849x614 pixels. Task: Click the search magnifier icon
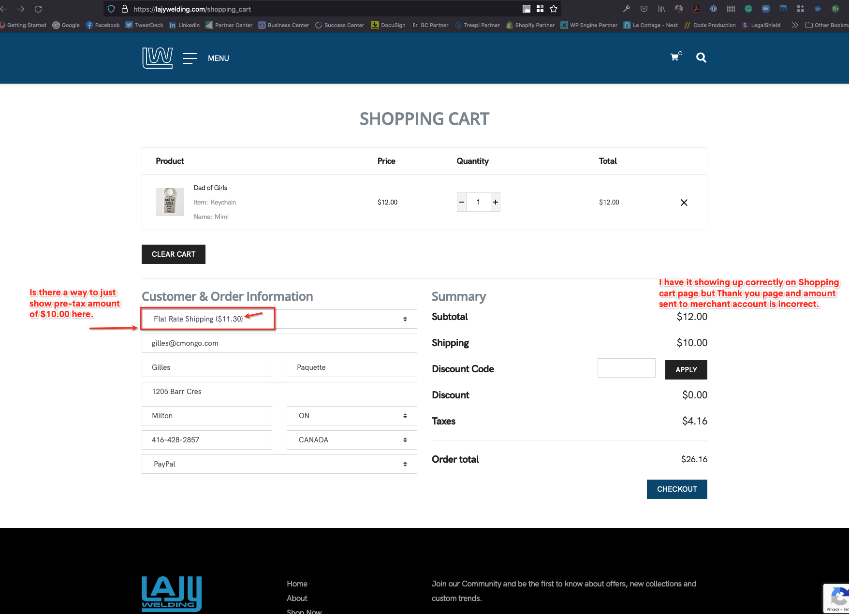701,58
